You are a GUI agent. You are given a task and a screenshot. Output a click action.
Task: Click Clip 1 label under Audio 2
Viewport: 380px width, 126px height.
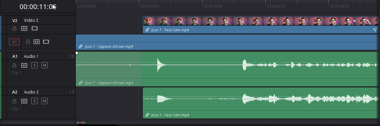tap(17, 108)
